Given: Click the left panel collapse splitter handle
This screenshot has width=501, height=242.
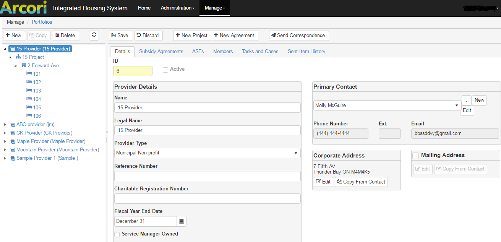Looking at the screenshot, I should coord(107,132).
